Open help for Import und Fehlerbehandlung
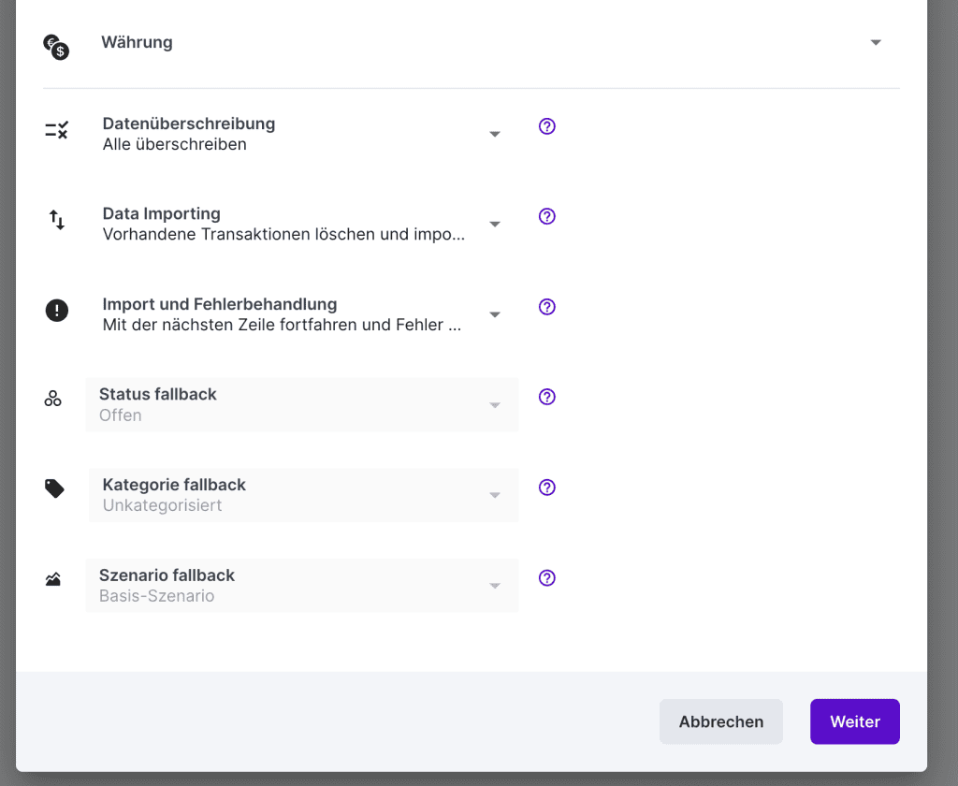This screenshot has width=958, height=786. [547, 307]
